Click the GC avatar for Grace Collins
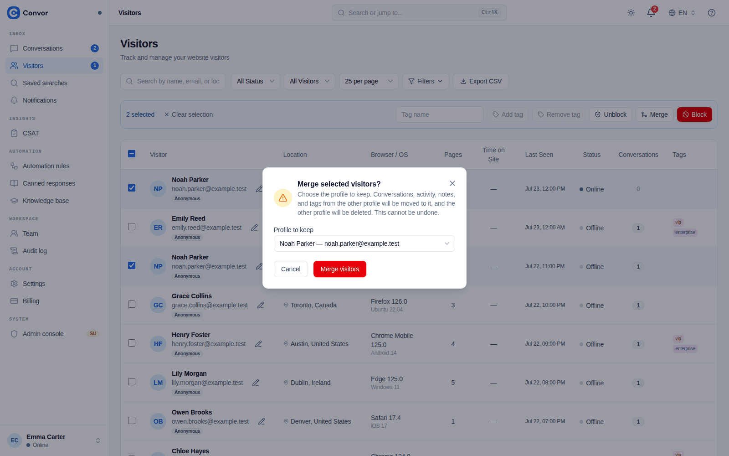This screenshot has height=456, width=729. point(158,305)
